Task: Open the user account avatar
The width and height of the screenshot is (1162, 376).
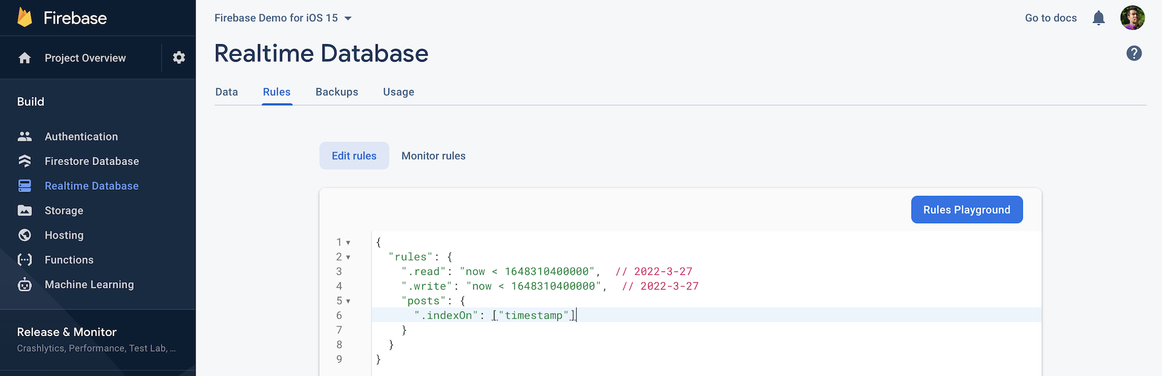Action: [x=1132, y=18]
